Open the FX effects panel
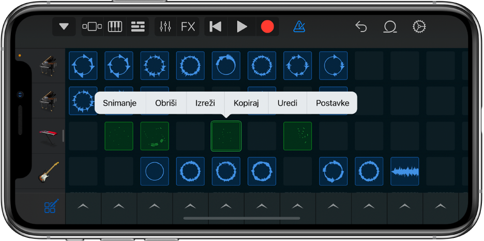Screen dimensions: 484x241 pos(188,27)
